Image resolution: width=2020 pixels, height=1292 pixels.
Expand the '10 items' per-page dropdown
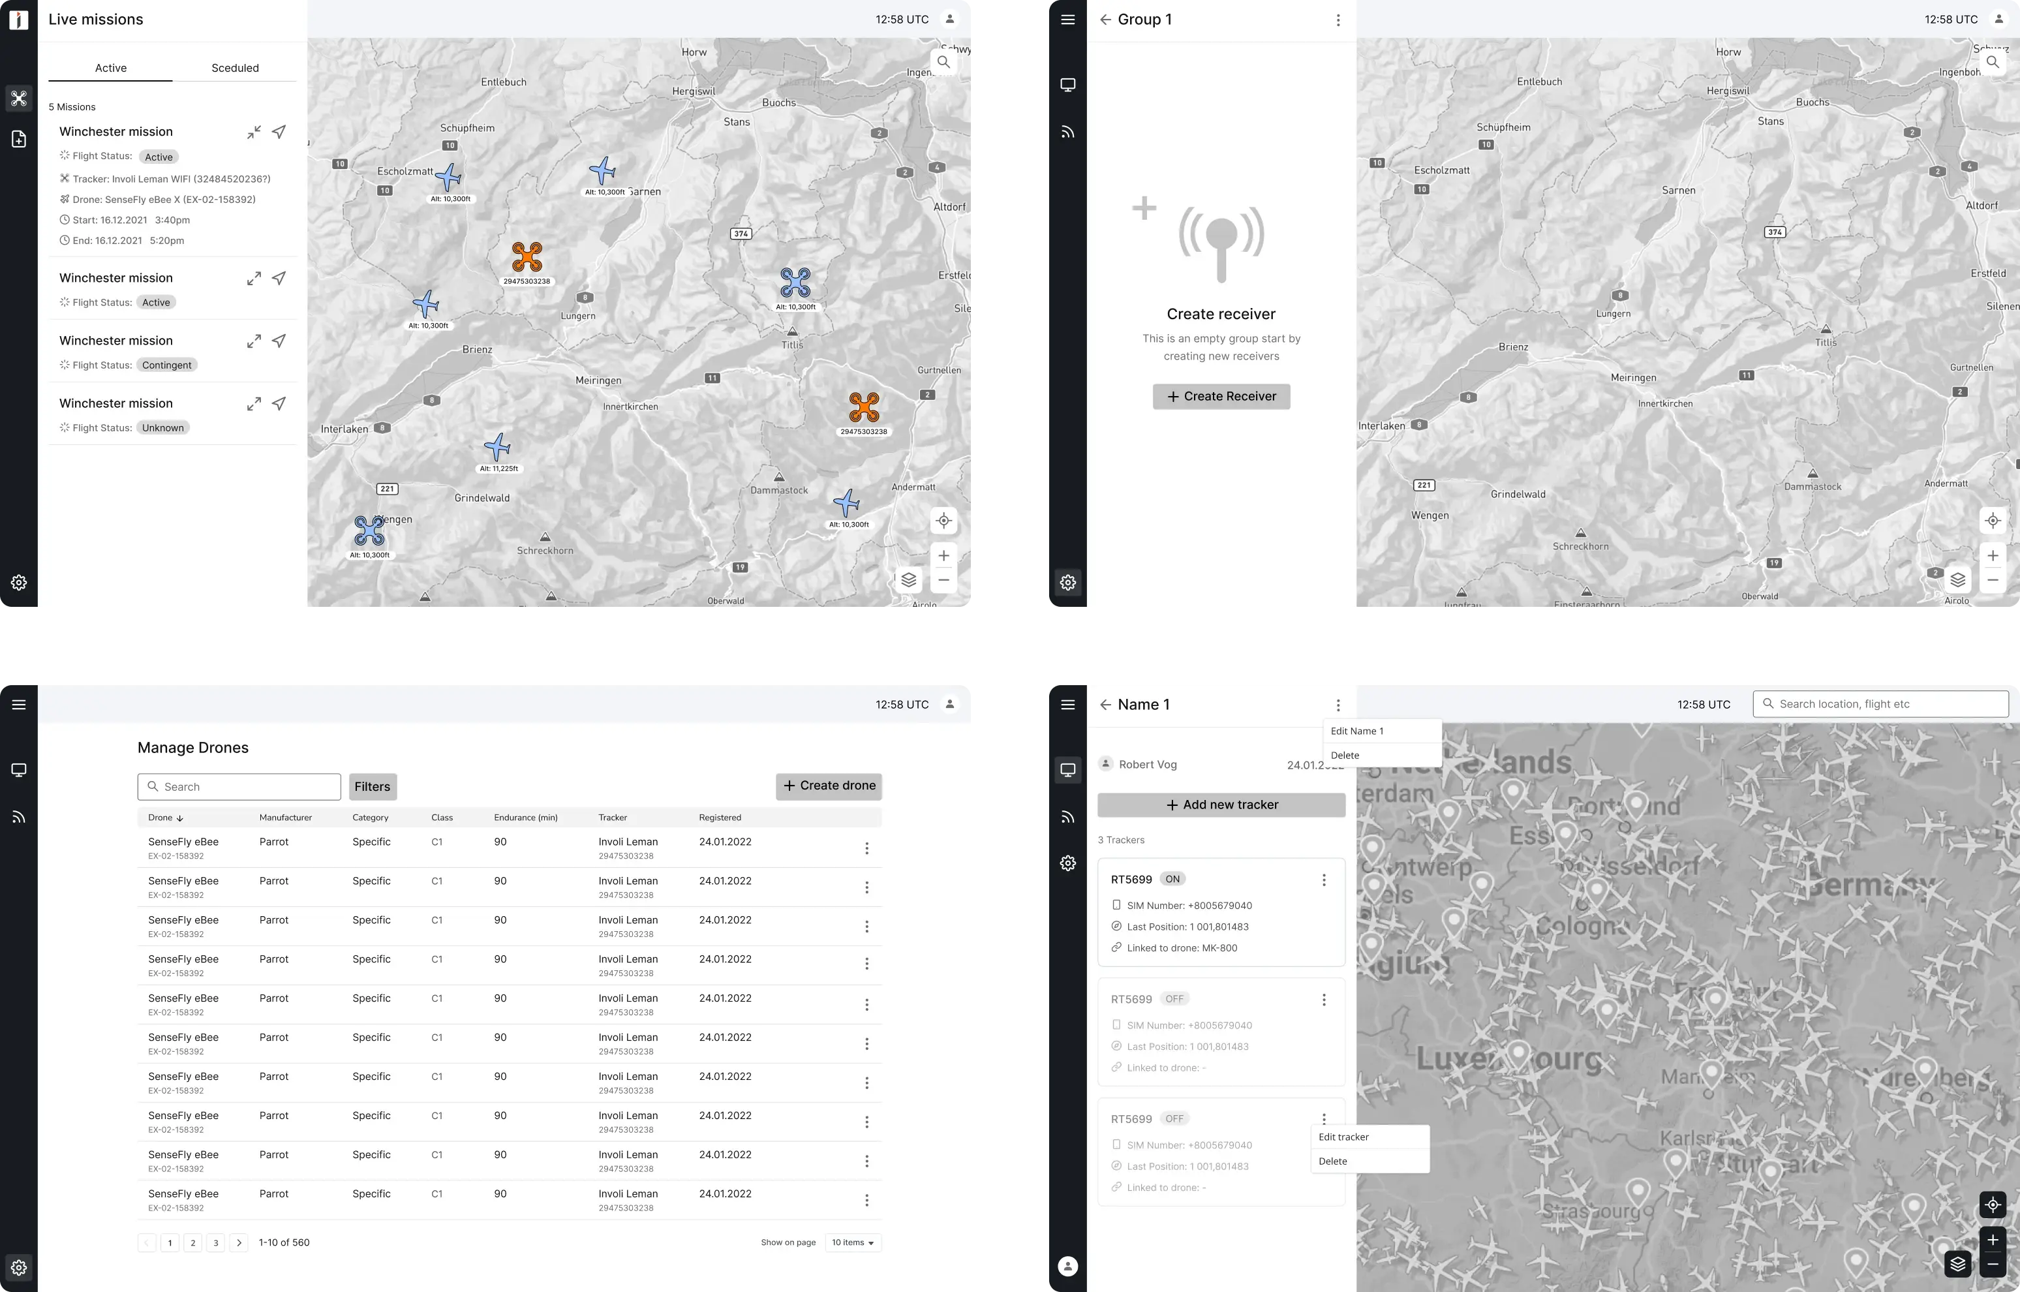pyautogui.click(x=852, y=1242)
